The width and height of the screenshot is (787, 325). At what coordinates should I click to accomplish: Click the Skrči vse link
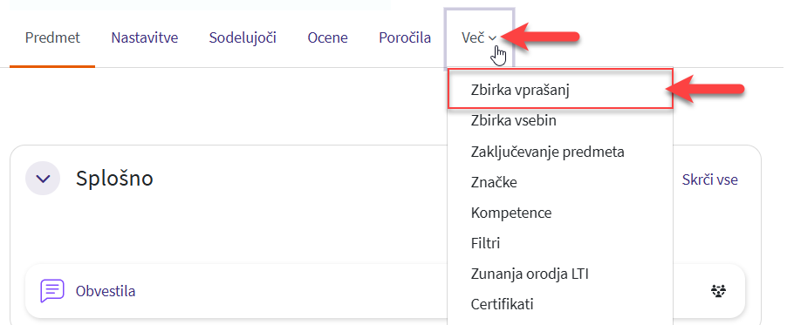[709, 180]
